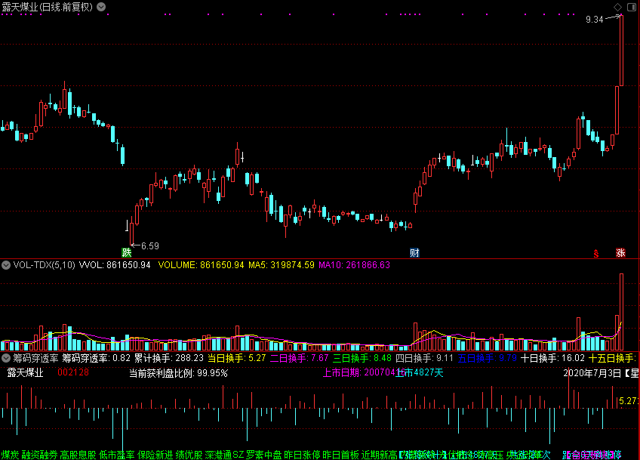The height and width of the screenshot is (460, 640).
Task: Open the 筹码穿透率 indicator dropdown arrow
Action: point(6,358)
